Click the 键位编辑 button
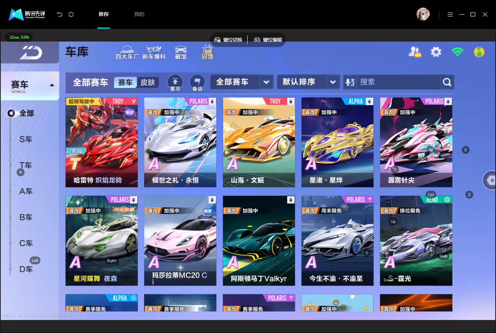Image resolution: width=496 pixels, height=333 pixels. 268,40
